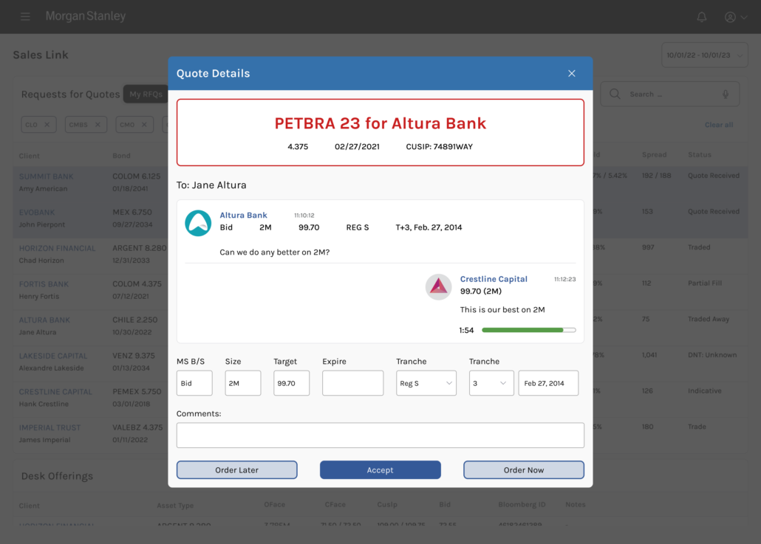Viewport: 761px width, 544px height.
Task: Click the Target field showing 99.70
Action: pos(291,383)
